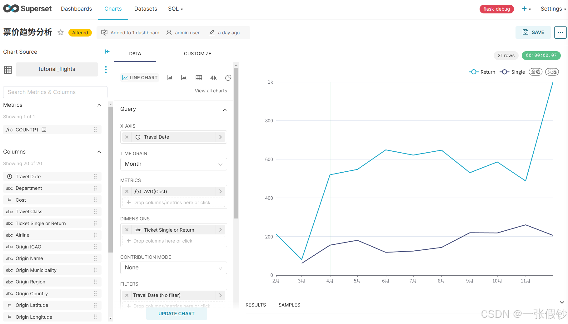
Task: Switch to the CUSTOMIZE tab
Action: coord(197,54)
